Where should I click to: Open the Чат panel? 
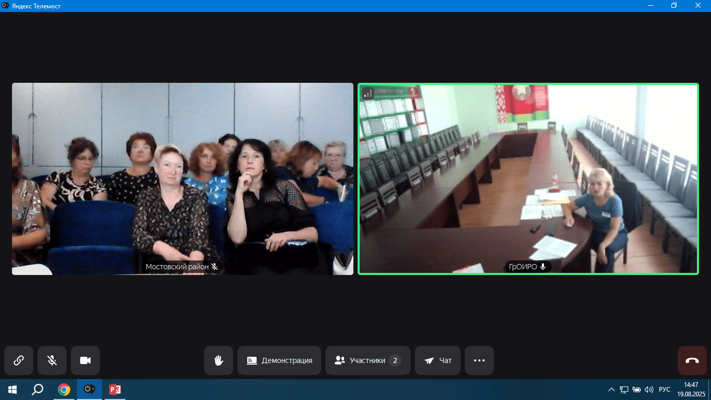(x=438, y=360)
